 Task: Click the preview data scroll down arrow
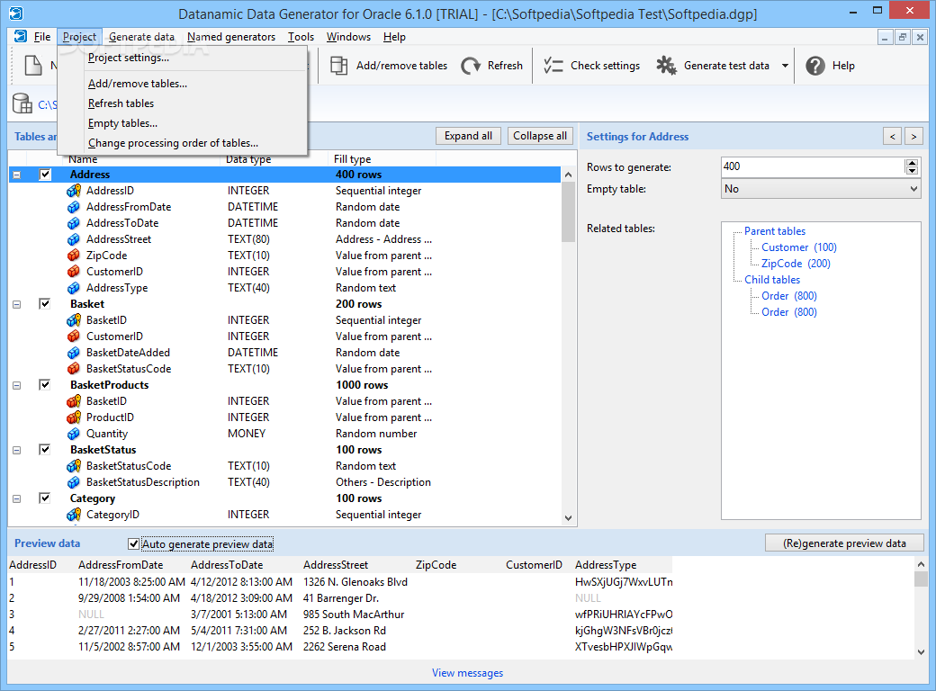tap(921, 652)
